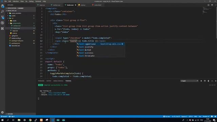Image resolution: width=217 pixels, height=122 pixels.
Task: Open editor More Actions ellipsis menu
Action: [216, 5]
